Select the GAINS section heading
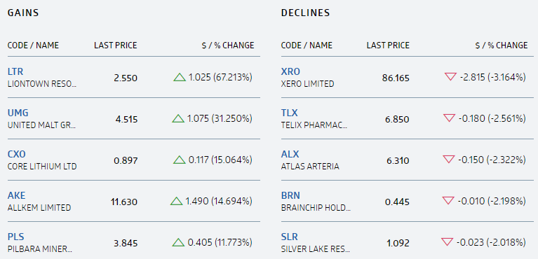Image resolution: width=538 pixels, height=259 pixels. [x=23, y=13]
